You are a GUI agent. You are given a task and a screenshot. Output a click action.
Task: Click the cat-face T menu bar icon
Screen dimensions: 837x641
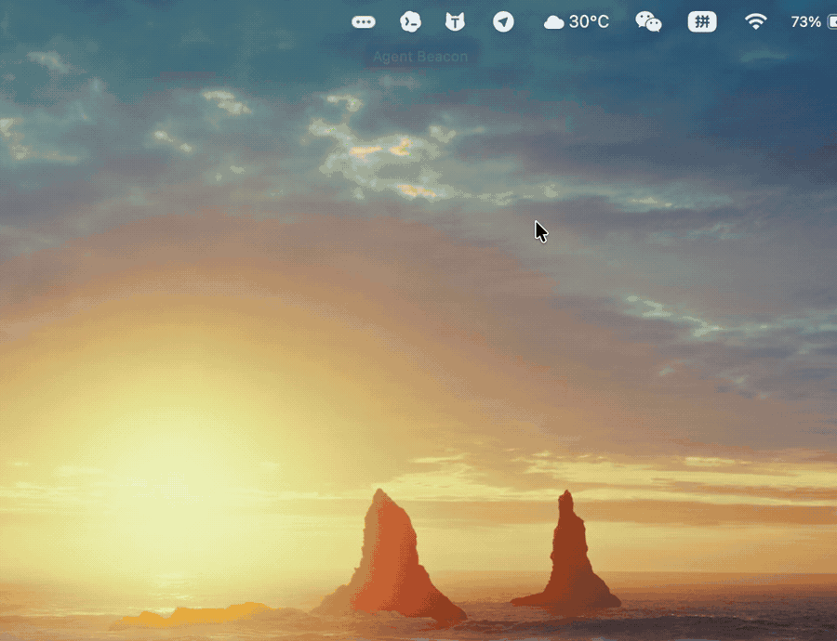[456, 22]
